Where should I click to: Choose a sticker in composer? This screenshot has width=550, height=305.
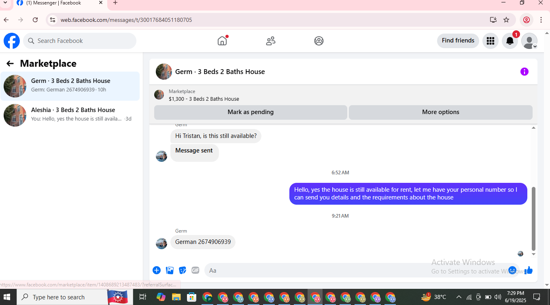pyautogui.click(x=183, y=270)
